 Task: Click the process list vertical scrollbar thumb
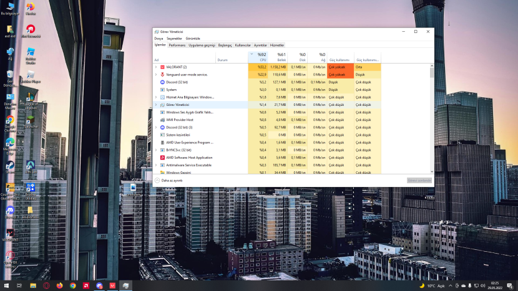pos(432,73)
